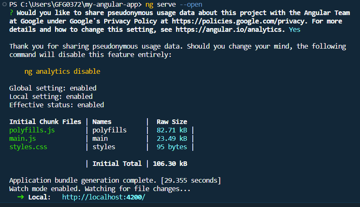Open the localhost:4200 link
This screenshot has width=360, height=207.
[104, 197]
